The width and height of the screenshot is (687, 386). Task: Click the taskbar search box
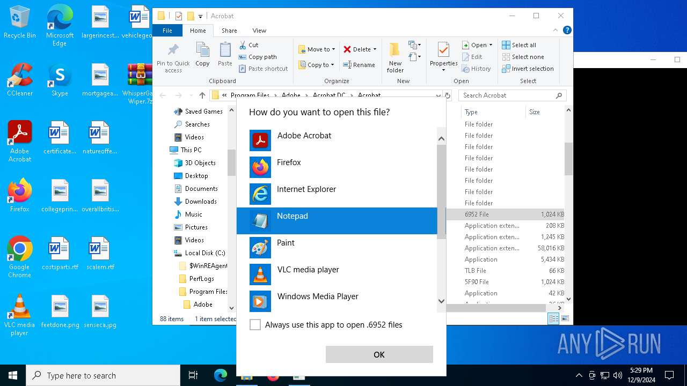pyautogui.click(x=103, y=375)
